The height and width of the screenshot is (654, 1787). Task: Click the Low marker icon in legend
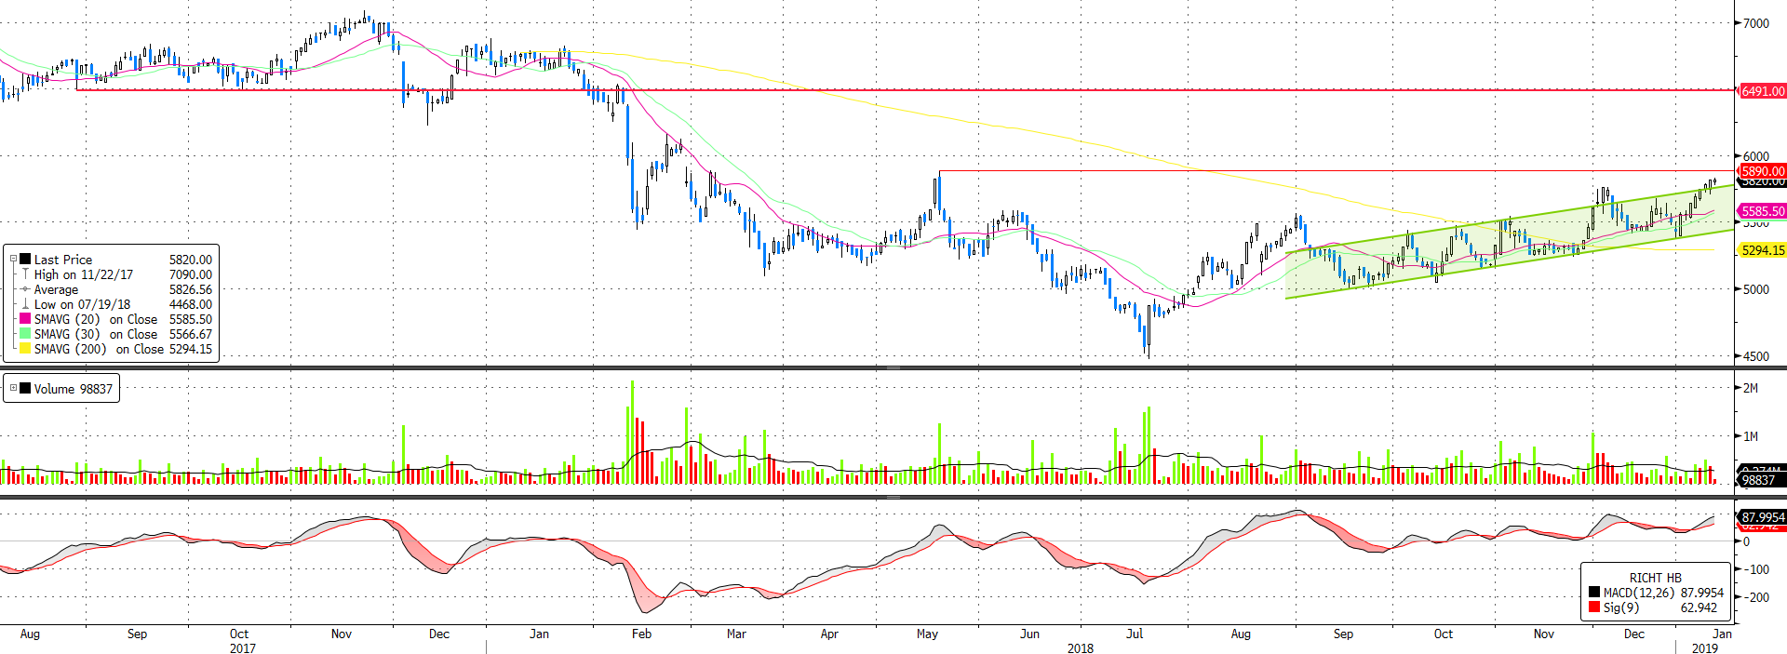click(x=26, y=304)
